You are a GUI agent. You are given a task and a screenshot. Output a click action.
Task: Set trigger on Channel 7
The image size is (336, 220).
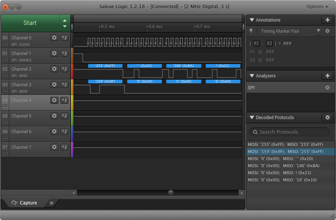click(x=64, y=147)
